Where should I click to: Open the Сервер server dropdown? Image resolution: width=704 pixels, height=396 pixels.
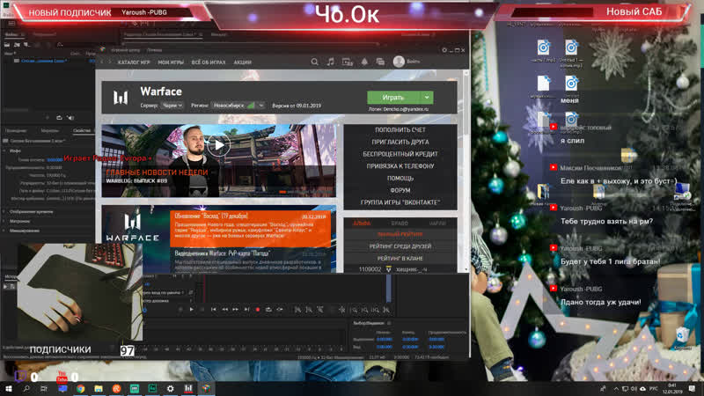tap(172, 106)
